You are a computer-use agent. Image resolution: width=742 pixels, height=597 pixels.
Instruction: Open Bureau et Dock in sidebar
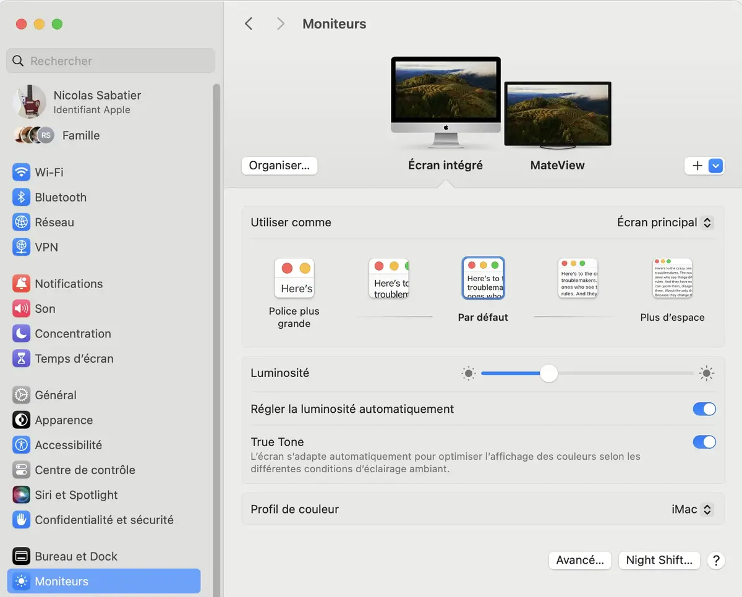coord(76,556)
